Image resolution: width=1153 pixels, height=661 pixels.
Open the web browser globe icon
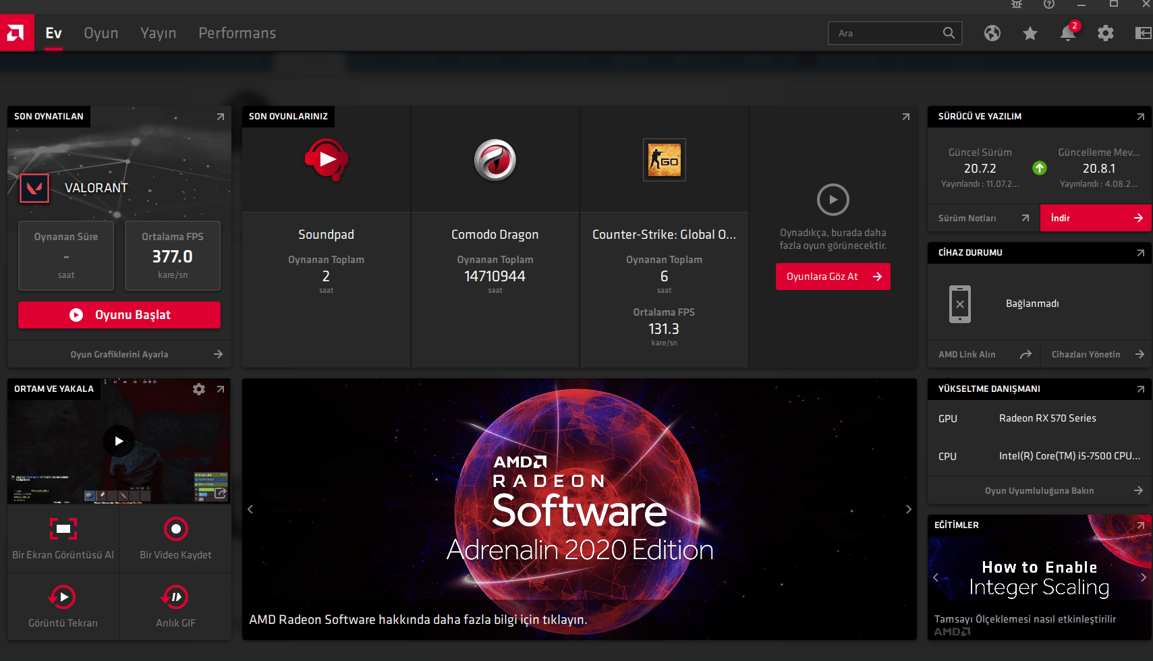pyautogui.click(x=992, y=33)
